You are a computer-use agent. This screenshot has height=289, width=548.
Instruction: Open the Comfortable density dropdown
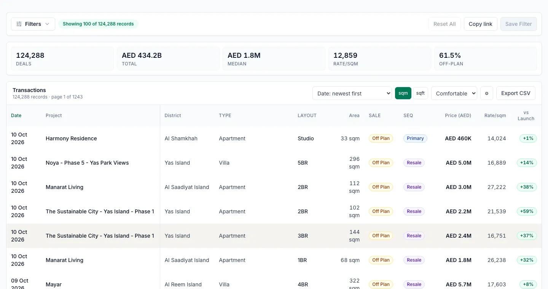pyautogui.click(x=454, y=93)
